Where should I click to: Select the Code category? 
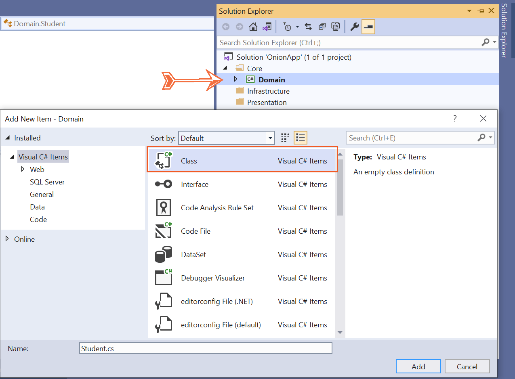[38, 220]
